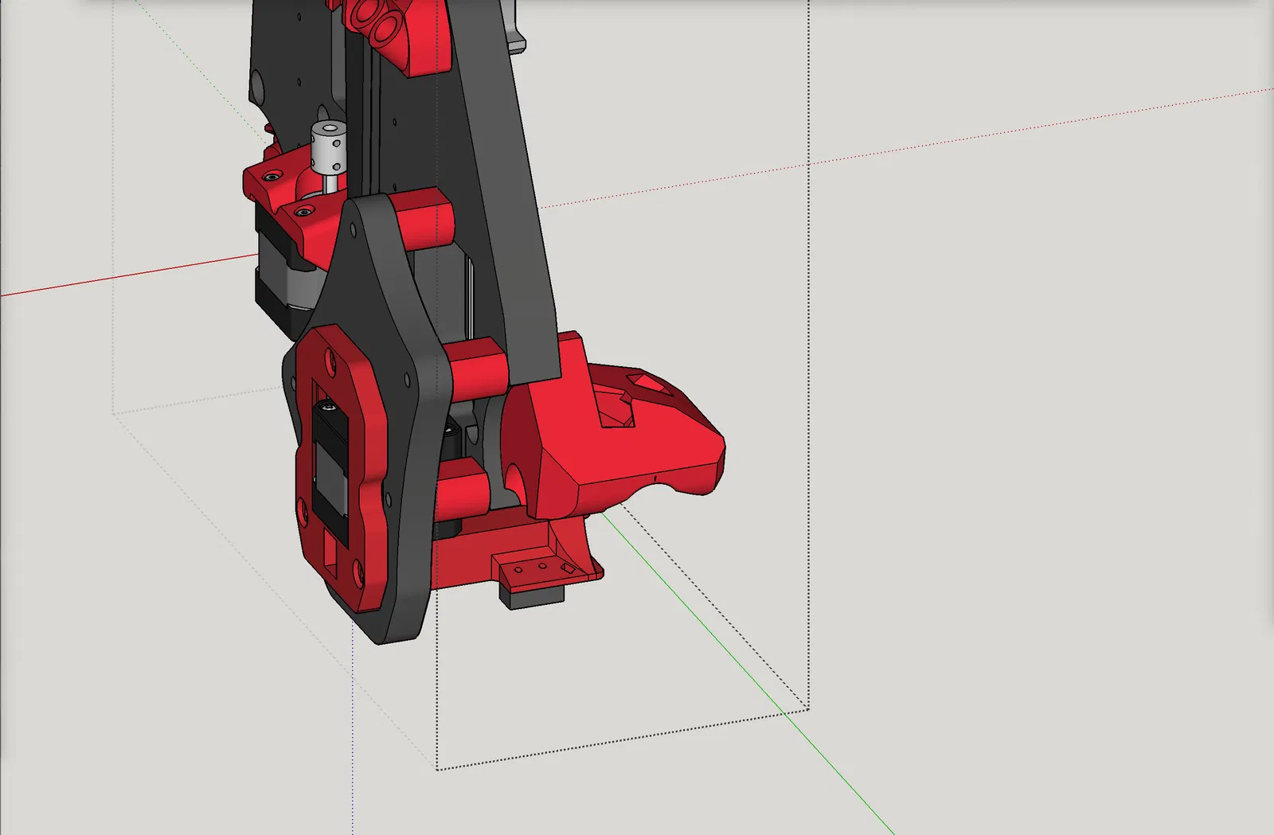Viewport: 1274px width, 835px height.
Task: Click the lowest red spacer cylinder
Action: 462,492
